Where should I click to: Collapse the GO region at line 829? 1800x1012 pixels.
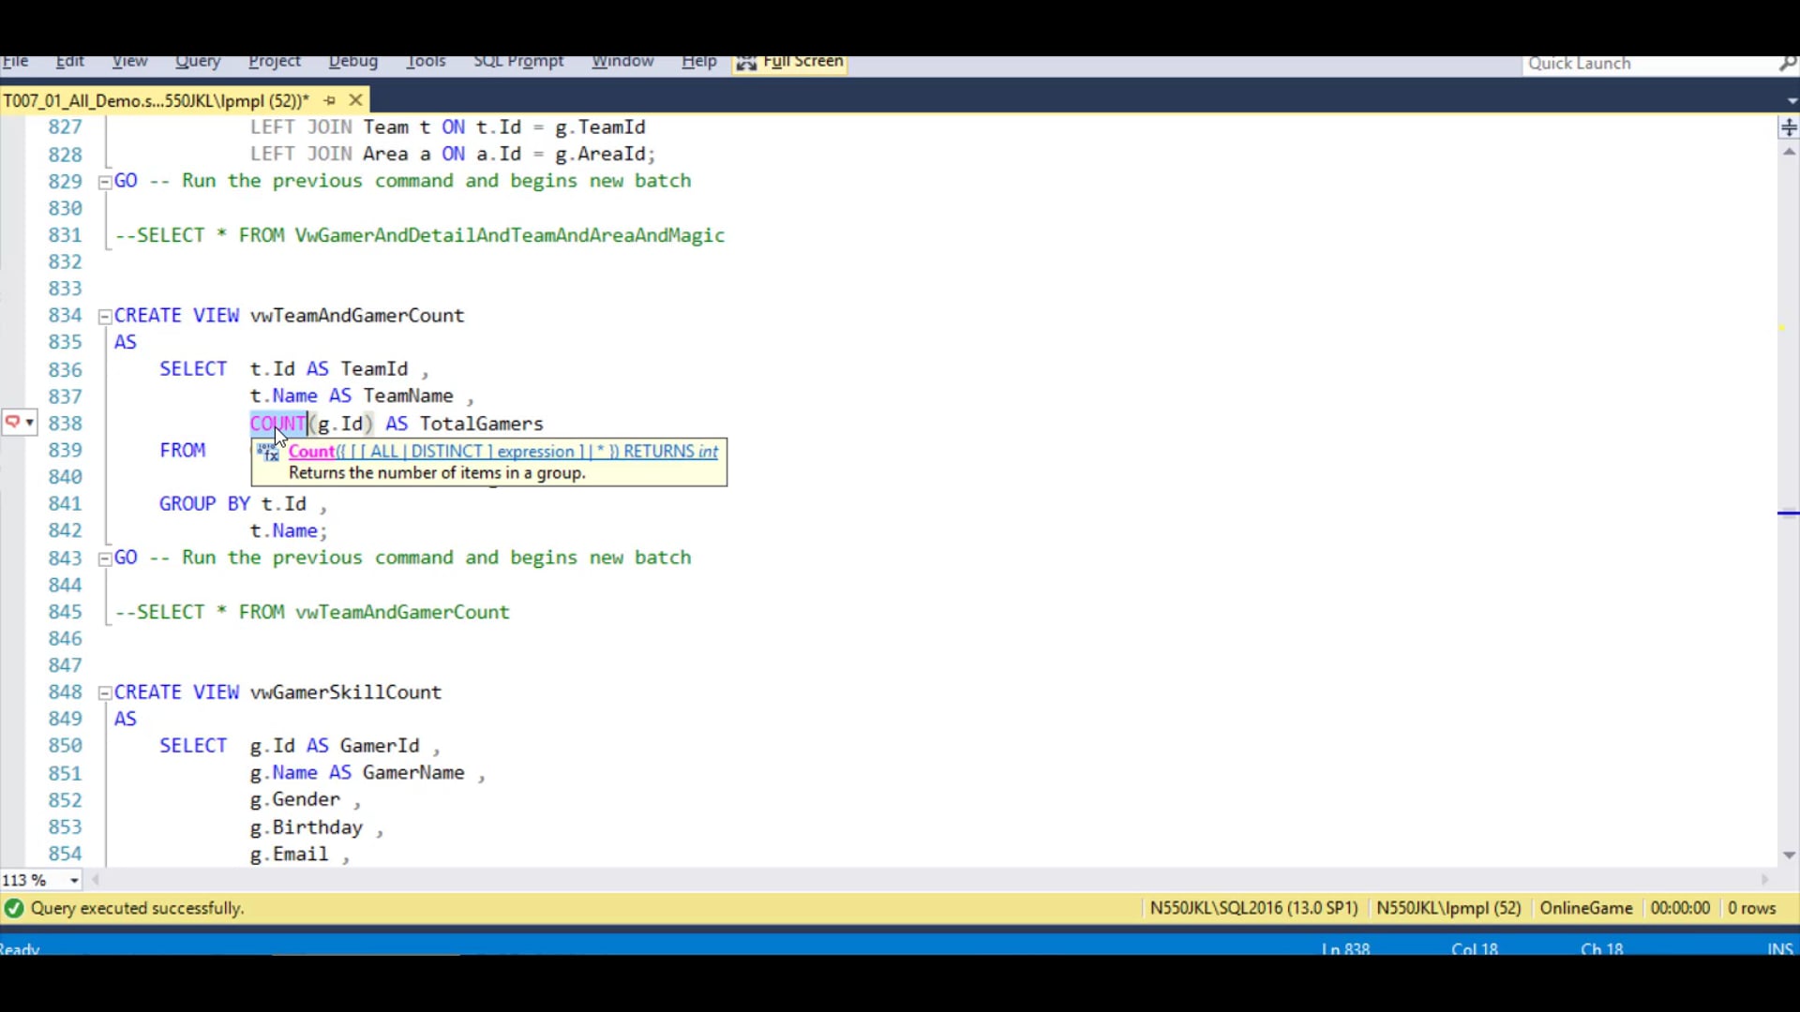[105, 182]
